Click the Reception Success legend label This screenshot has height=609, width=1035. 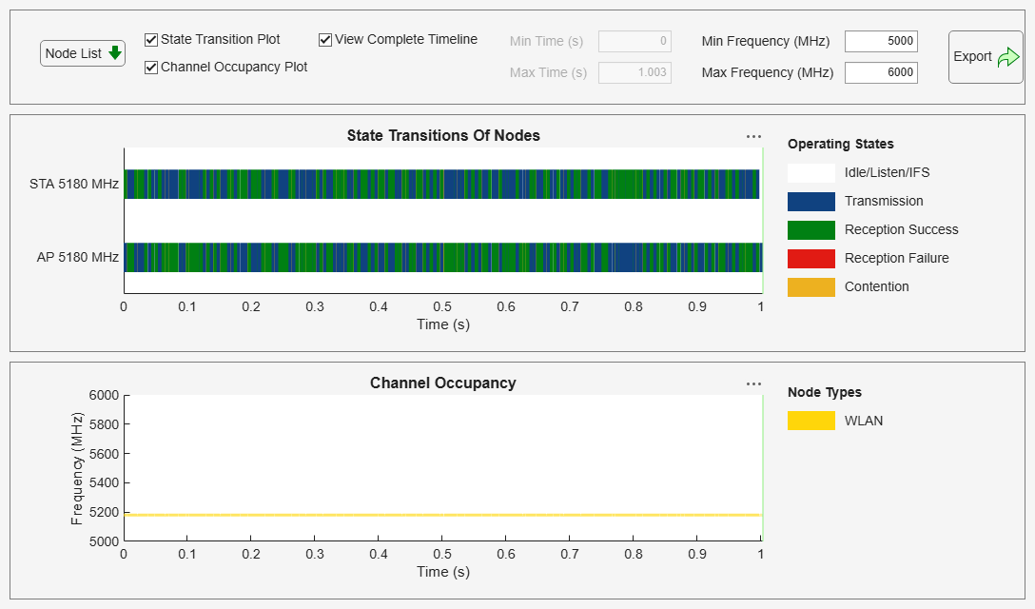(x=902, y=230)
